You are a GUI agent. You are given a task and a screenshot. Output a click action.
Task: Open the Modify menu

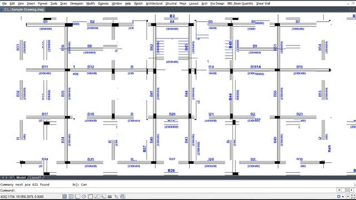pos(91,3)
